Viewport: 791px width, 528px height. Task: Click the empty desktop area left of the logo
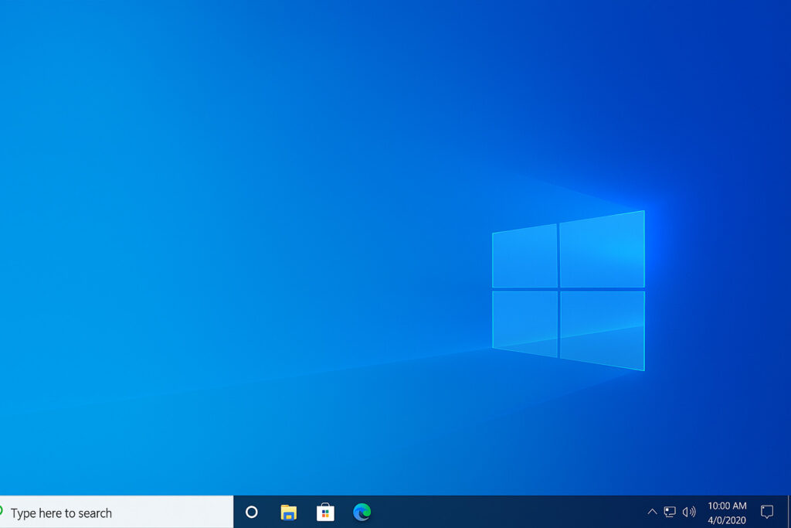pyautogui.click(x=232, y=271)
